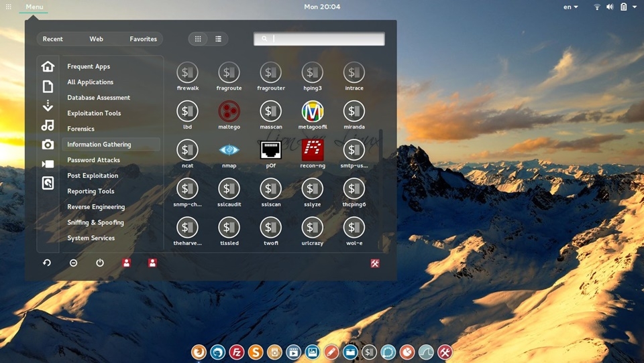The image size is (644, 363).
Task: Open system menu arrow in top bar
Action: 635,7
